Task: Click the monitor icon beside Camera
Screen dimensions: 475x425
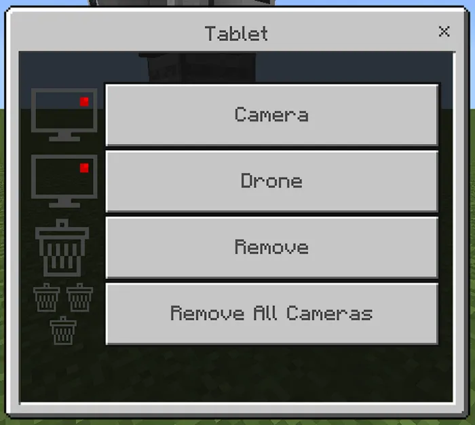Action: [x=64, y=115]
